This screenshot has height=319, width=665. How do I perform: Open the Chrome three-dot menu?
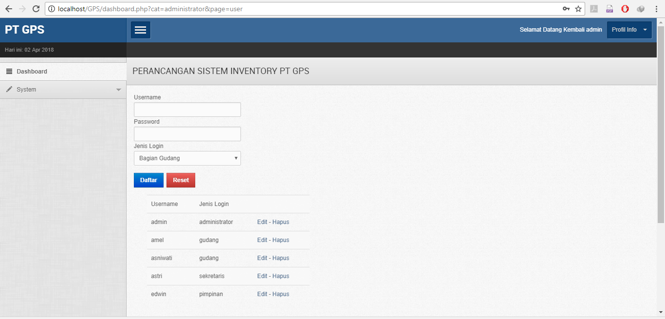click(656, 9)
